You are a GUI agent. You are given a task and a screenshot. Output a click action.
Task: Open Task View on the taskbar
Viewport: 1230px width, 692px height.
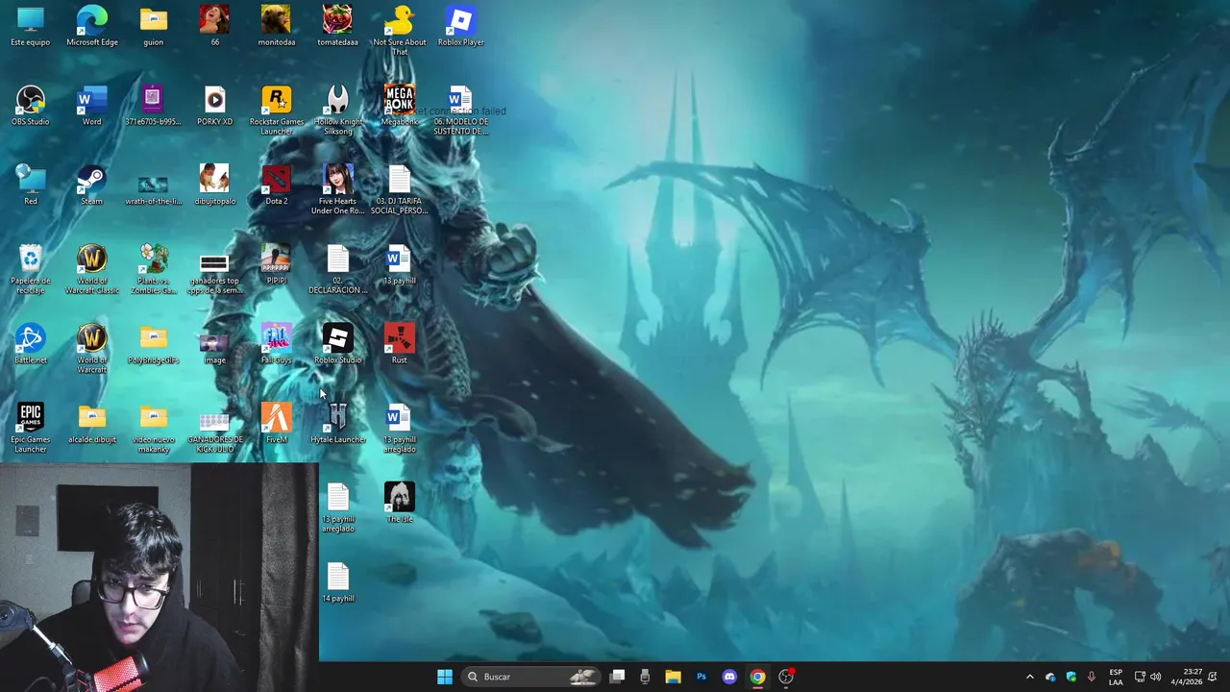tap(618, 677)
